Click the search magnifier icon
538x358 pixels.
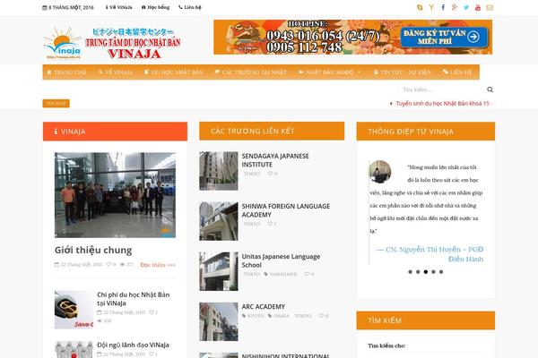point(490,89)
